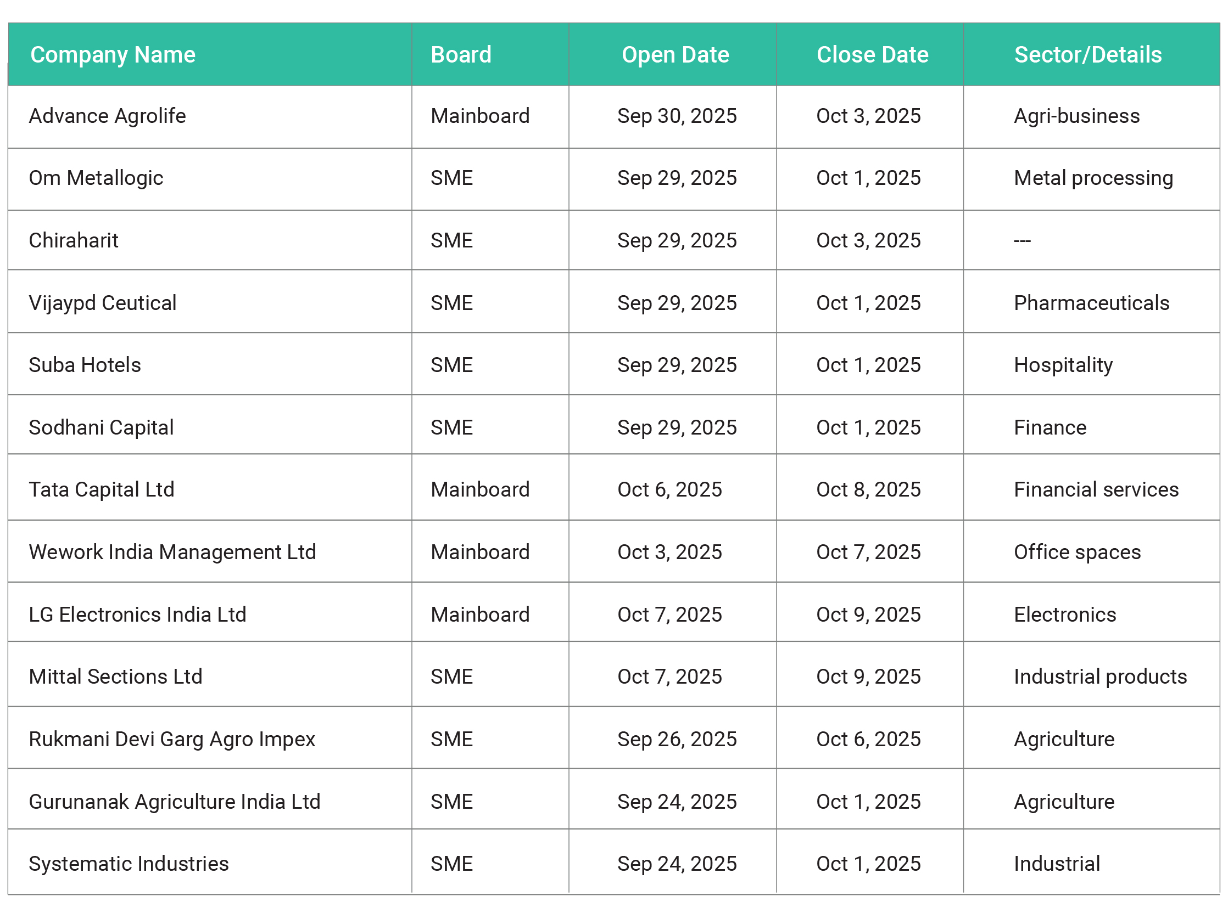Select the Chiraharit row name

(74, 240)
